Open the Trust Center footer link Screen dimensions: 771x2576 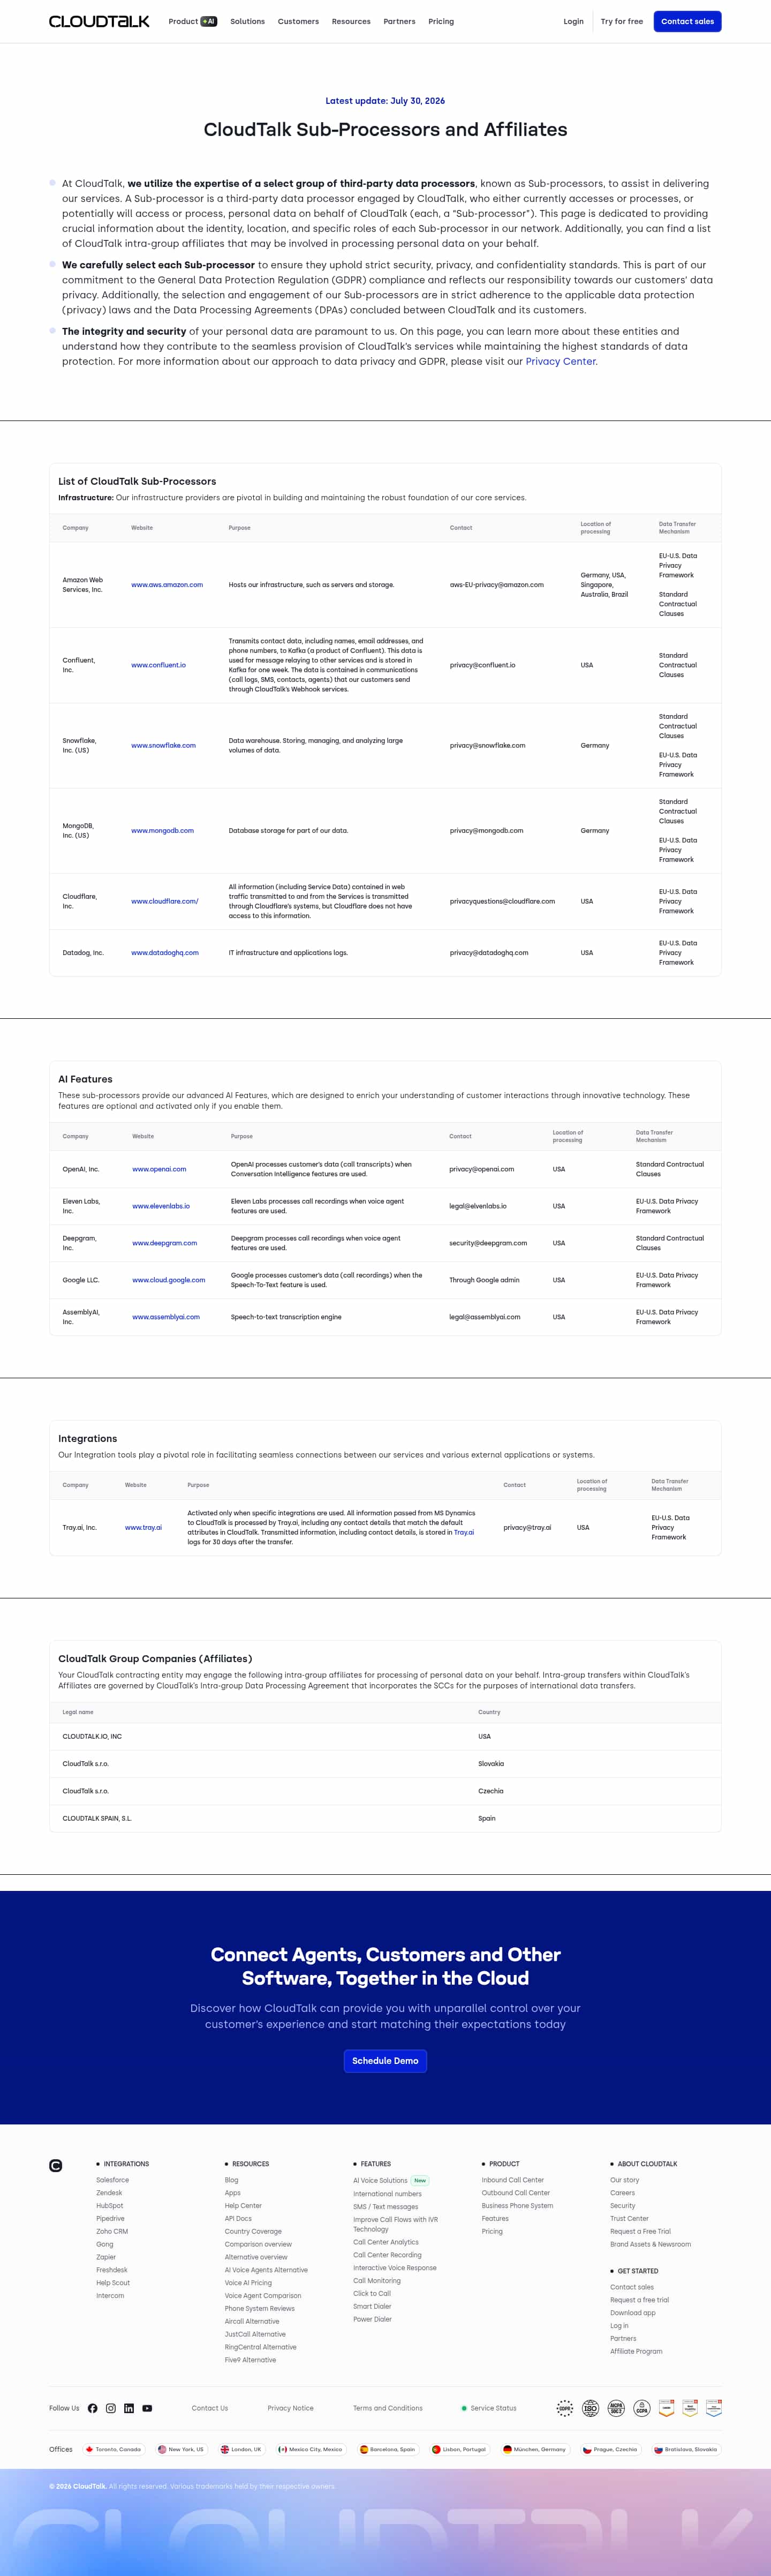[630, 2218]
